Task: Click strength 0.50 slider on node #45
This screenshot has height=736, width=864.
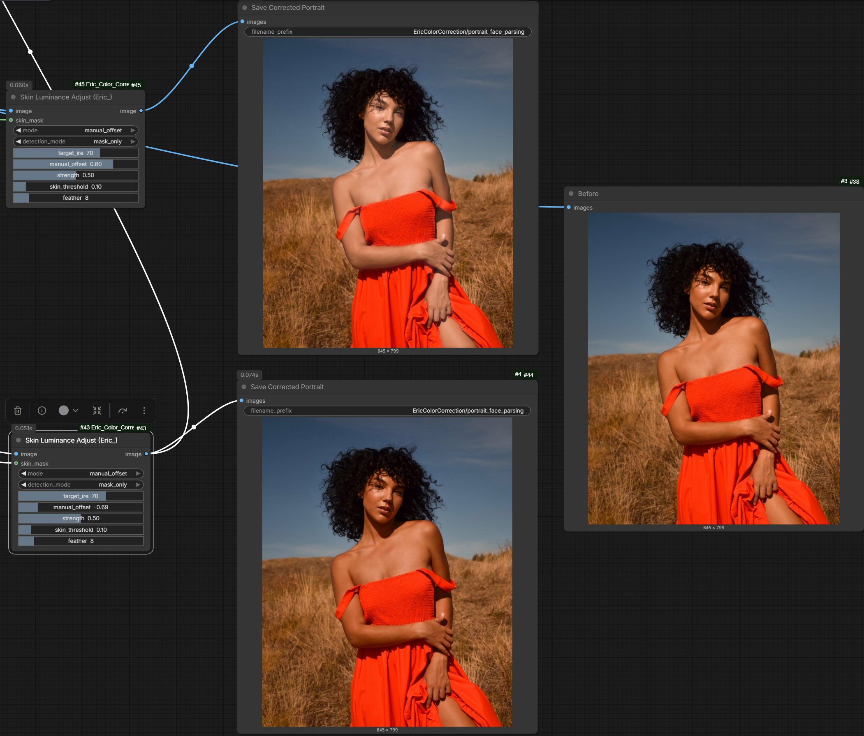Action: [x=76, y=175]
